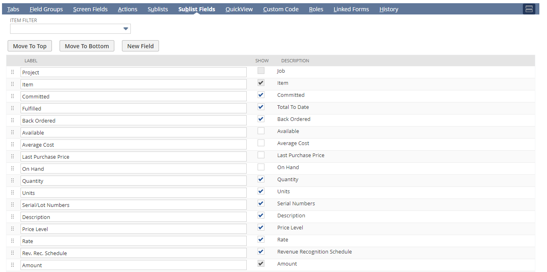The image size is (547, 272).
Task: Click the Move To Top button
Action: [29, 45]
